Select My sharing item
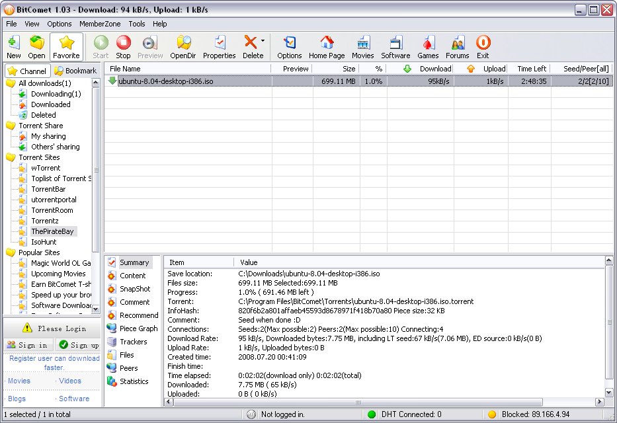The image size is (617, 423). (48, 136)
